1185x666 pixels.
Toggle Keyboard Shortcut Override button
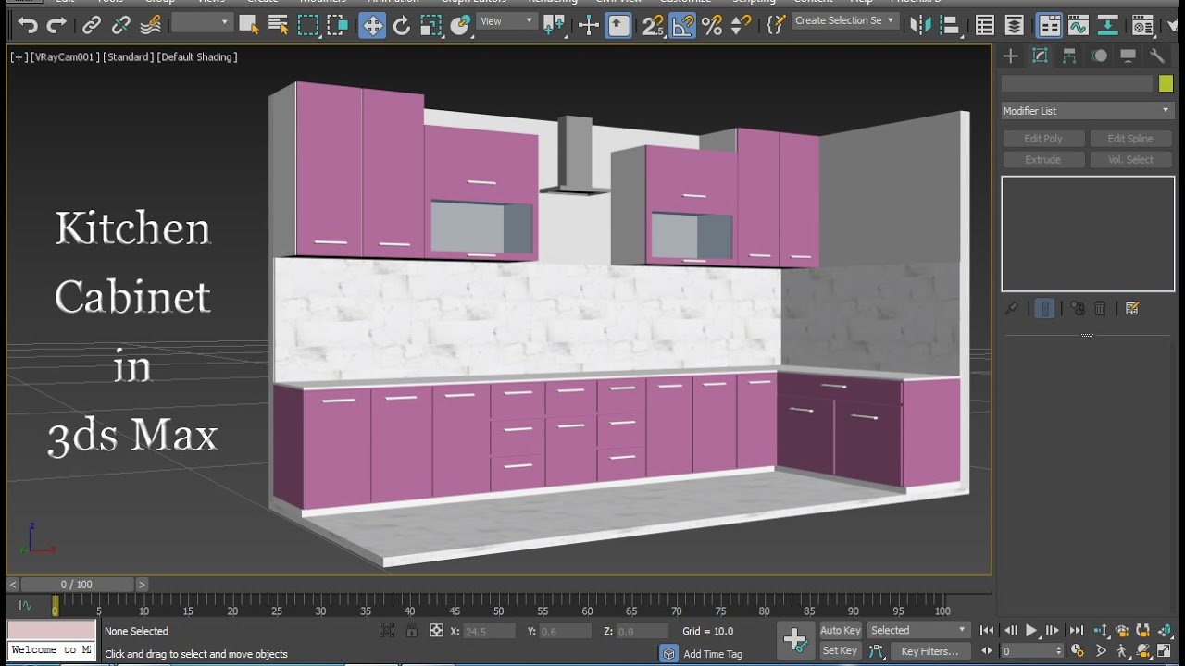619,25
